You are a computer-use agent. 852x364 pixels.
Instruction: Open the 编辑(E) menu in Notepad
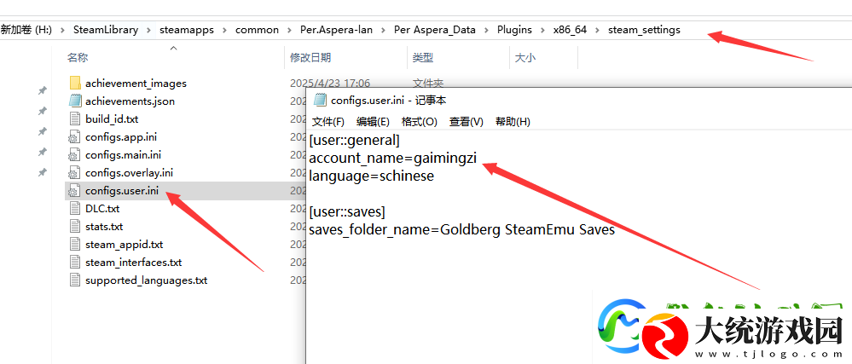pyautogui.click(x=373, y=122)
